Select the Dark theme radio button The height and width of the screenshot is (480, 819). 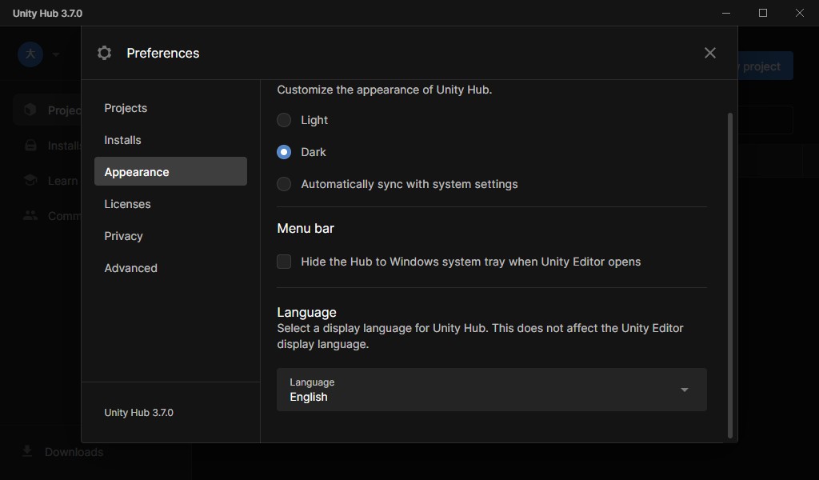coord(284,152)
